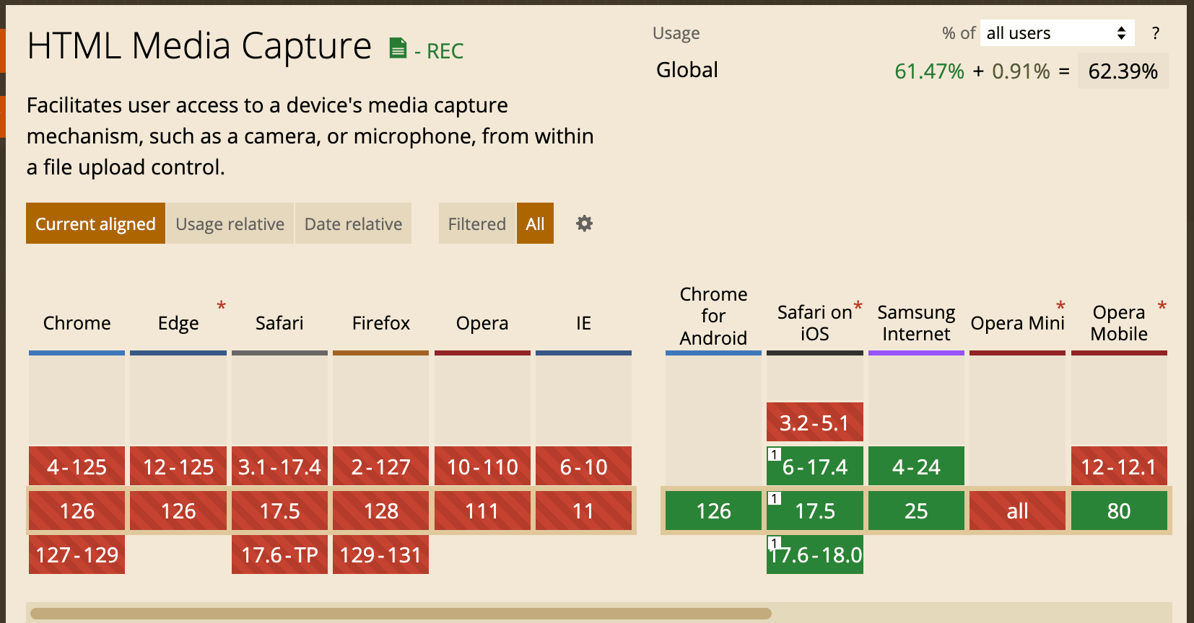Viewport: 1194px width, 623px height.
Task: Click the asterisk beside Safari on iOS
Action: coord(858,306)
